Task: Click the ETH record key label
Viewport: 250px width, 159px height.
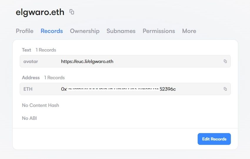Action: pyautogui.click(x=28, y=89)
